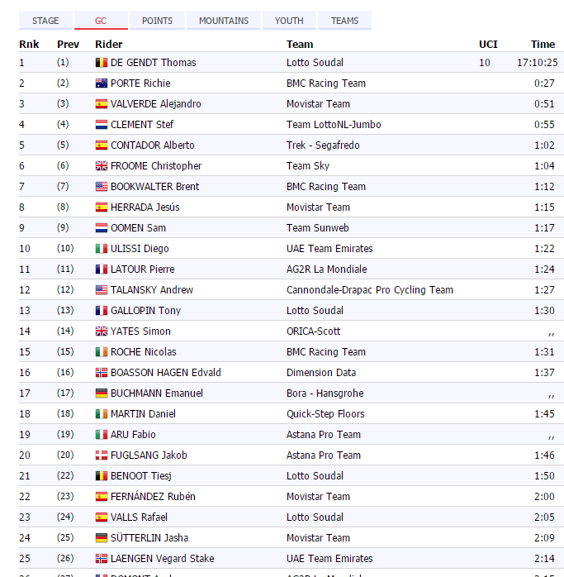Switch to the STAGE tab
The height and width of the screenshot is (577, 564).
click(45, 21)
